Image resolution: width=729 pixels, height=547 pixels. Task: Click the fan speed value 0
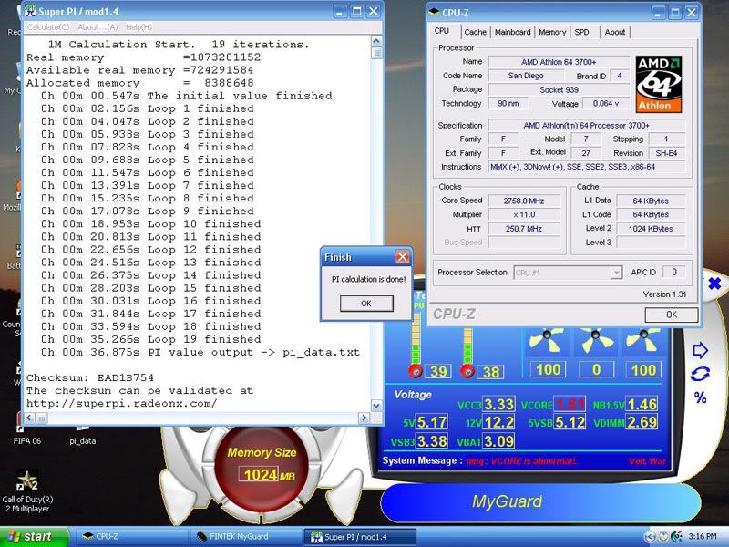597,369
